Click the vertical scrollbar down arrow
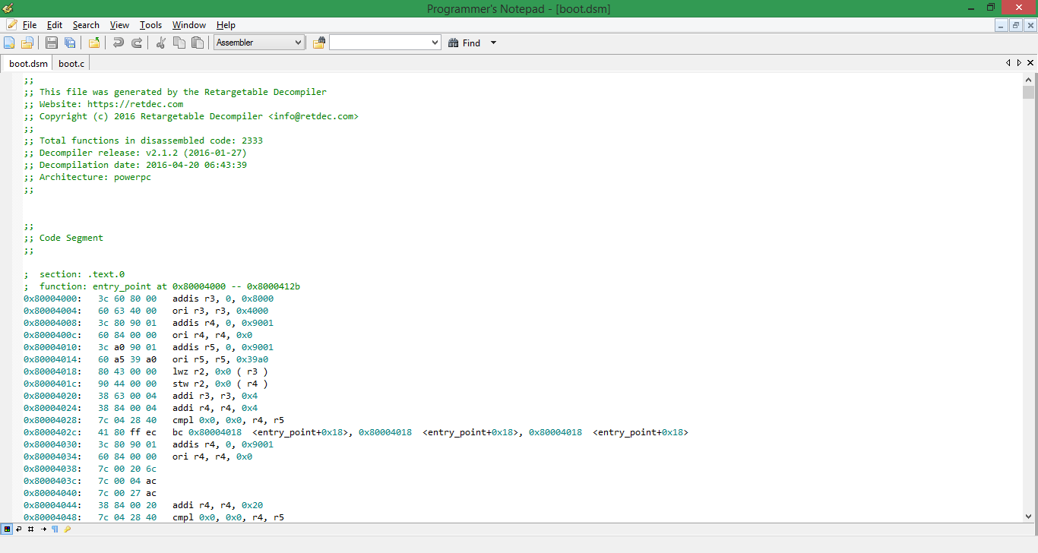The width and height of the screenshot is (1038, 553). click(x=1029, y=517)
